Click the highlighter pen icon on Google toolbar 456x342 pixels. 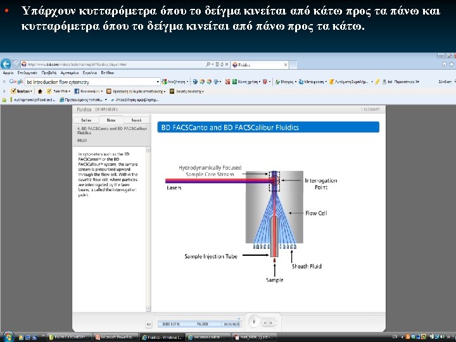(377, 82)
